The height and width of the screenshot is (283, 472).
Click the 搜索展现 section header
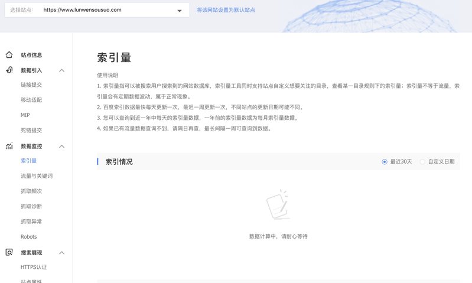[x=31, y=253]
